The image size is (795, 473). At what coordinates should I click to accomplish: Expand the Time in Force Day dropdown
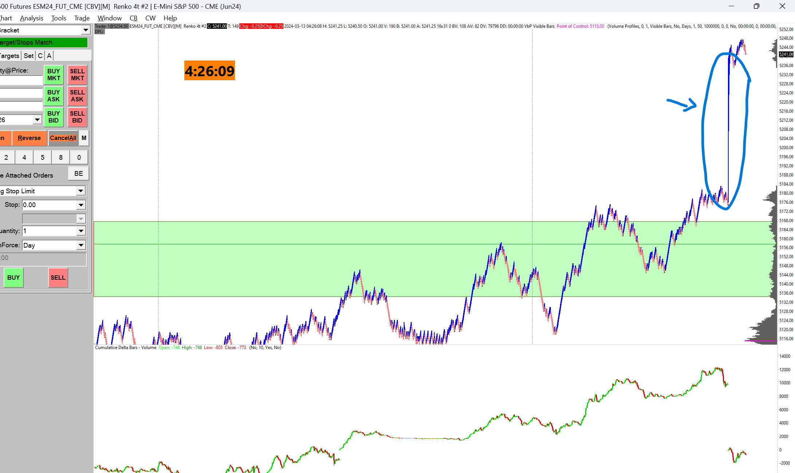tap(81, 245)
